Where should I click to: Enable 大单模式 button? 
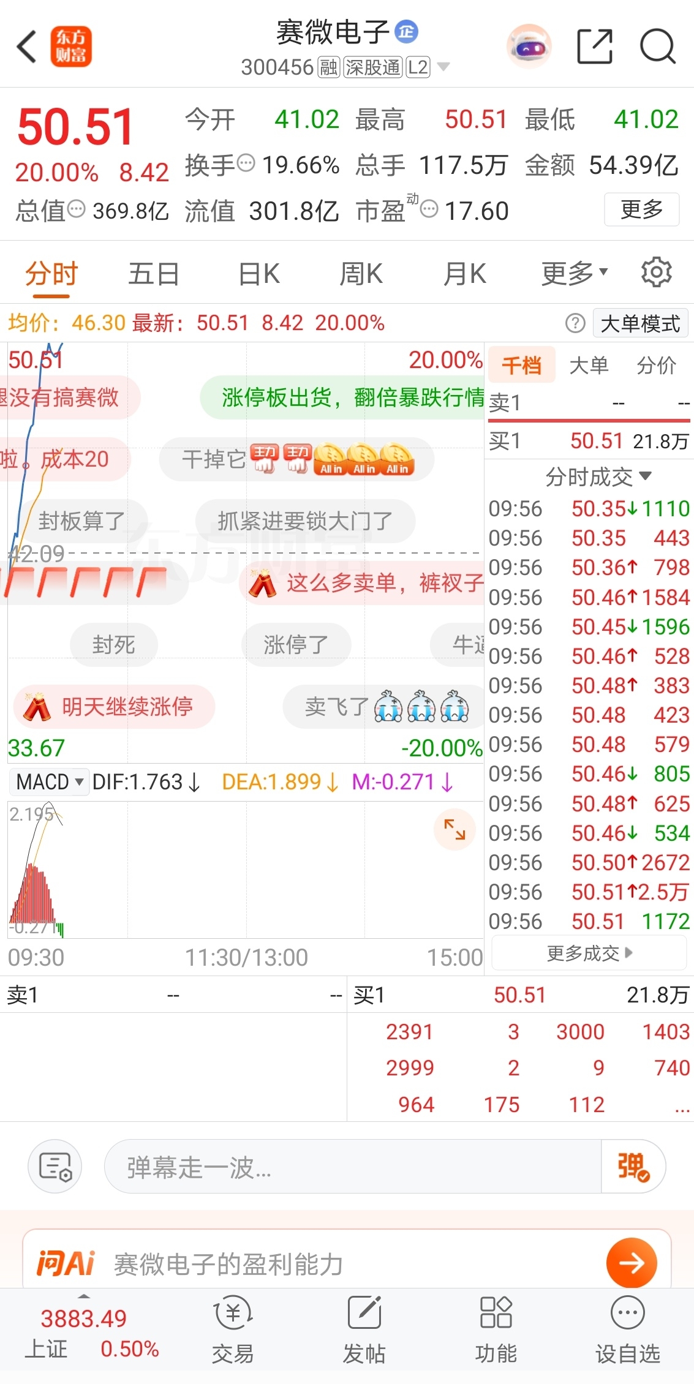tap(640, 323)
